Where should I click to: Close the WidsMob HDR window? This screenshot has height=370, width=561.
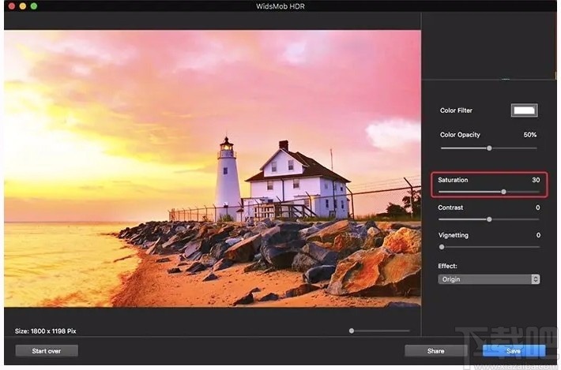(11, 6)
